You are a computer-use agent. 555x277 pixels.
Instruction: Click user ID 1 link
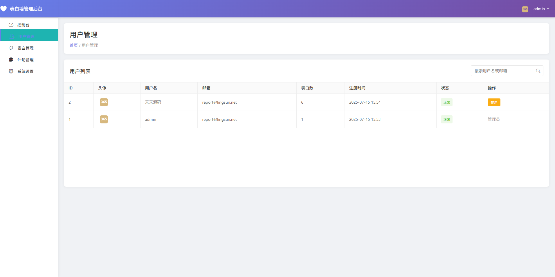click(x=69, y=119)
